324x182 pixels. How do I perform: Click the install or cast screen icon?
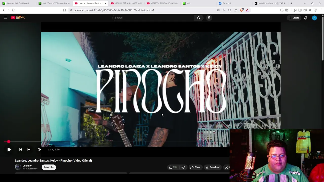(x=218, y=10)
